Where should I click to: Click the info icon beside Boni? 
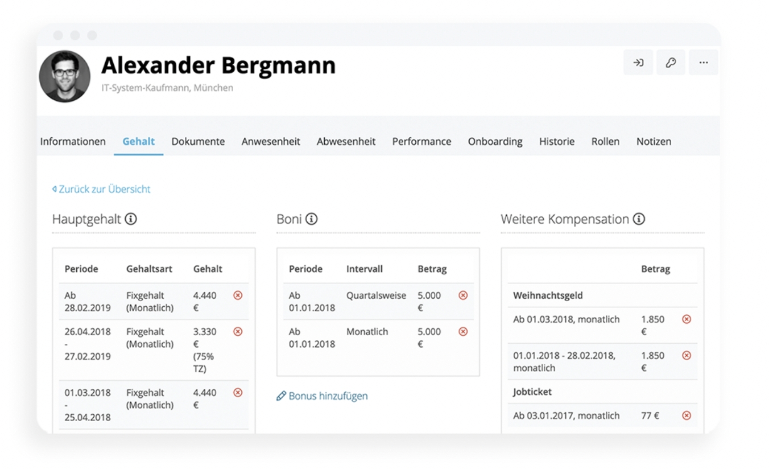click(311, 219)
